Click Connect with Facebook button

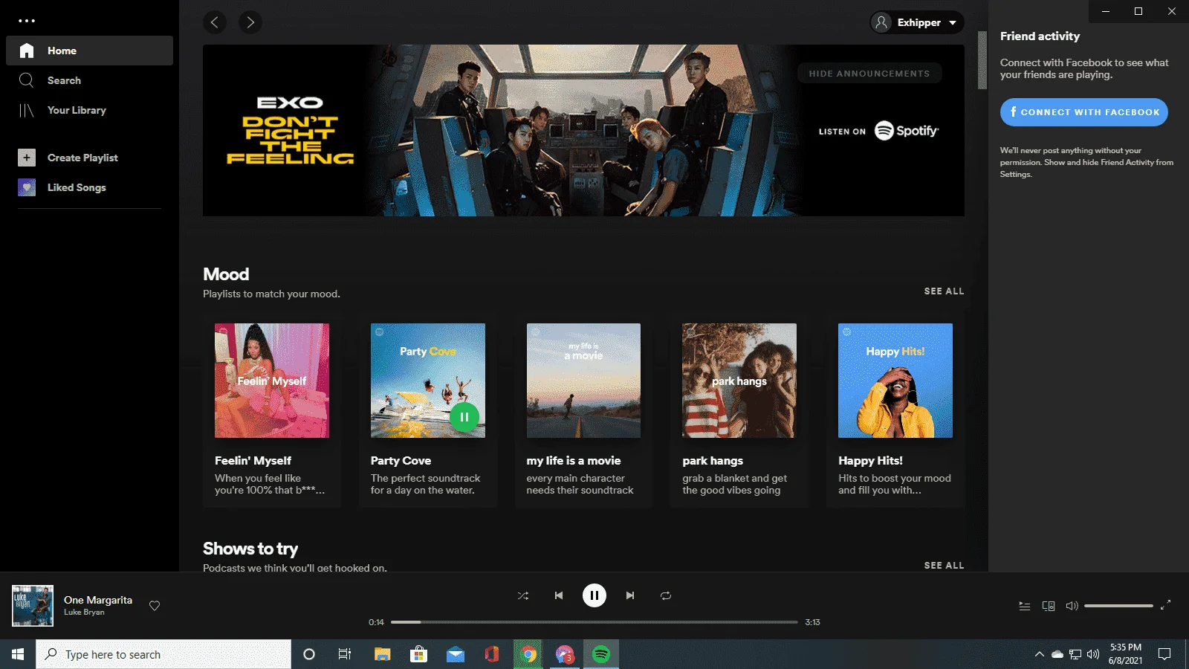1084,112
